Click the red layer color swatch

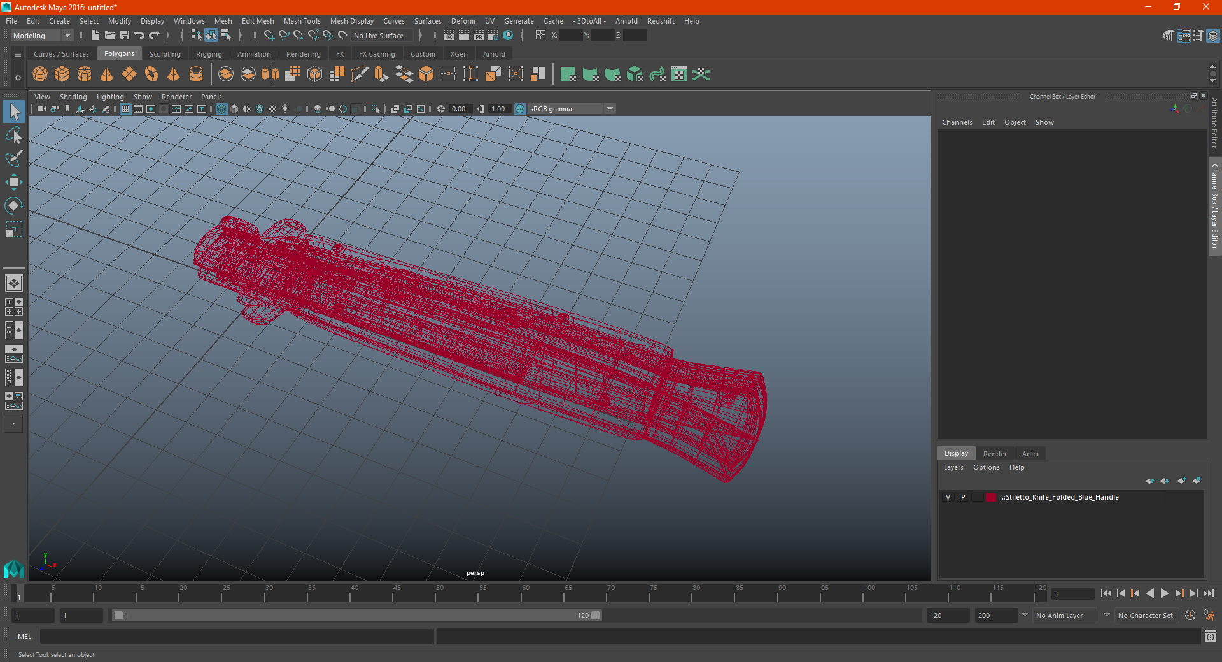[991, 497]
